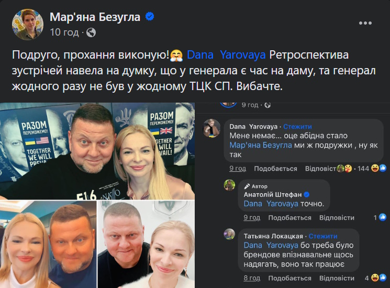Like Татьяна Локацкая's comment with Подобається
390x288 pixels.
(x=289, y=278)
